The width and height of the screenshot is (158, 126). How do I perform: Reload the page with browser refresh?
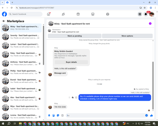click(12, 8)
